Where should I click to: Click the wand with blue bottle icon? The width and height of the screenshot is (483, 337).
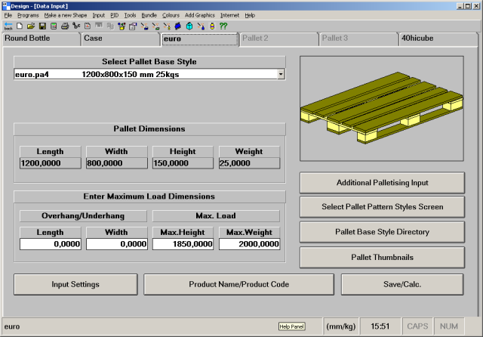click(x=201, y=26)
